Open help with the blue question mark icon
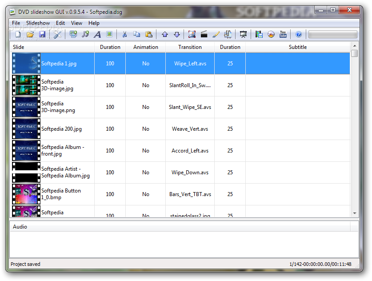 (x=299, y=34)
